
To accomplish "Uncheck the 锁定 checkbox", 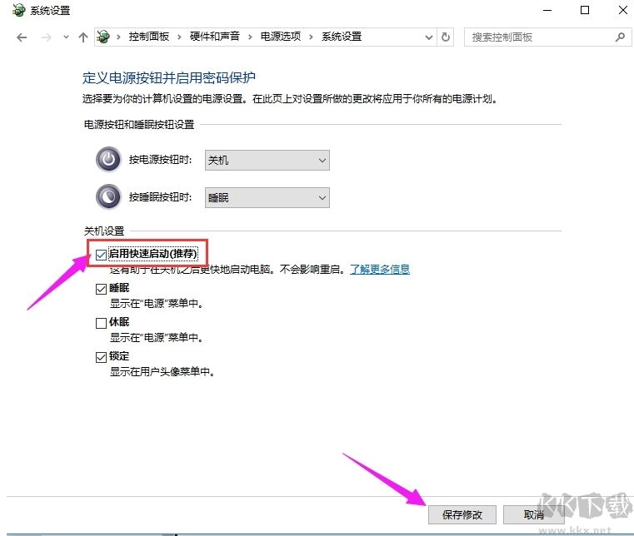I will [x=102, y=356].
